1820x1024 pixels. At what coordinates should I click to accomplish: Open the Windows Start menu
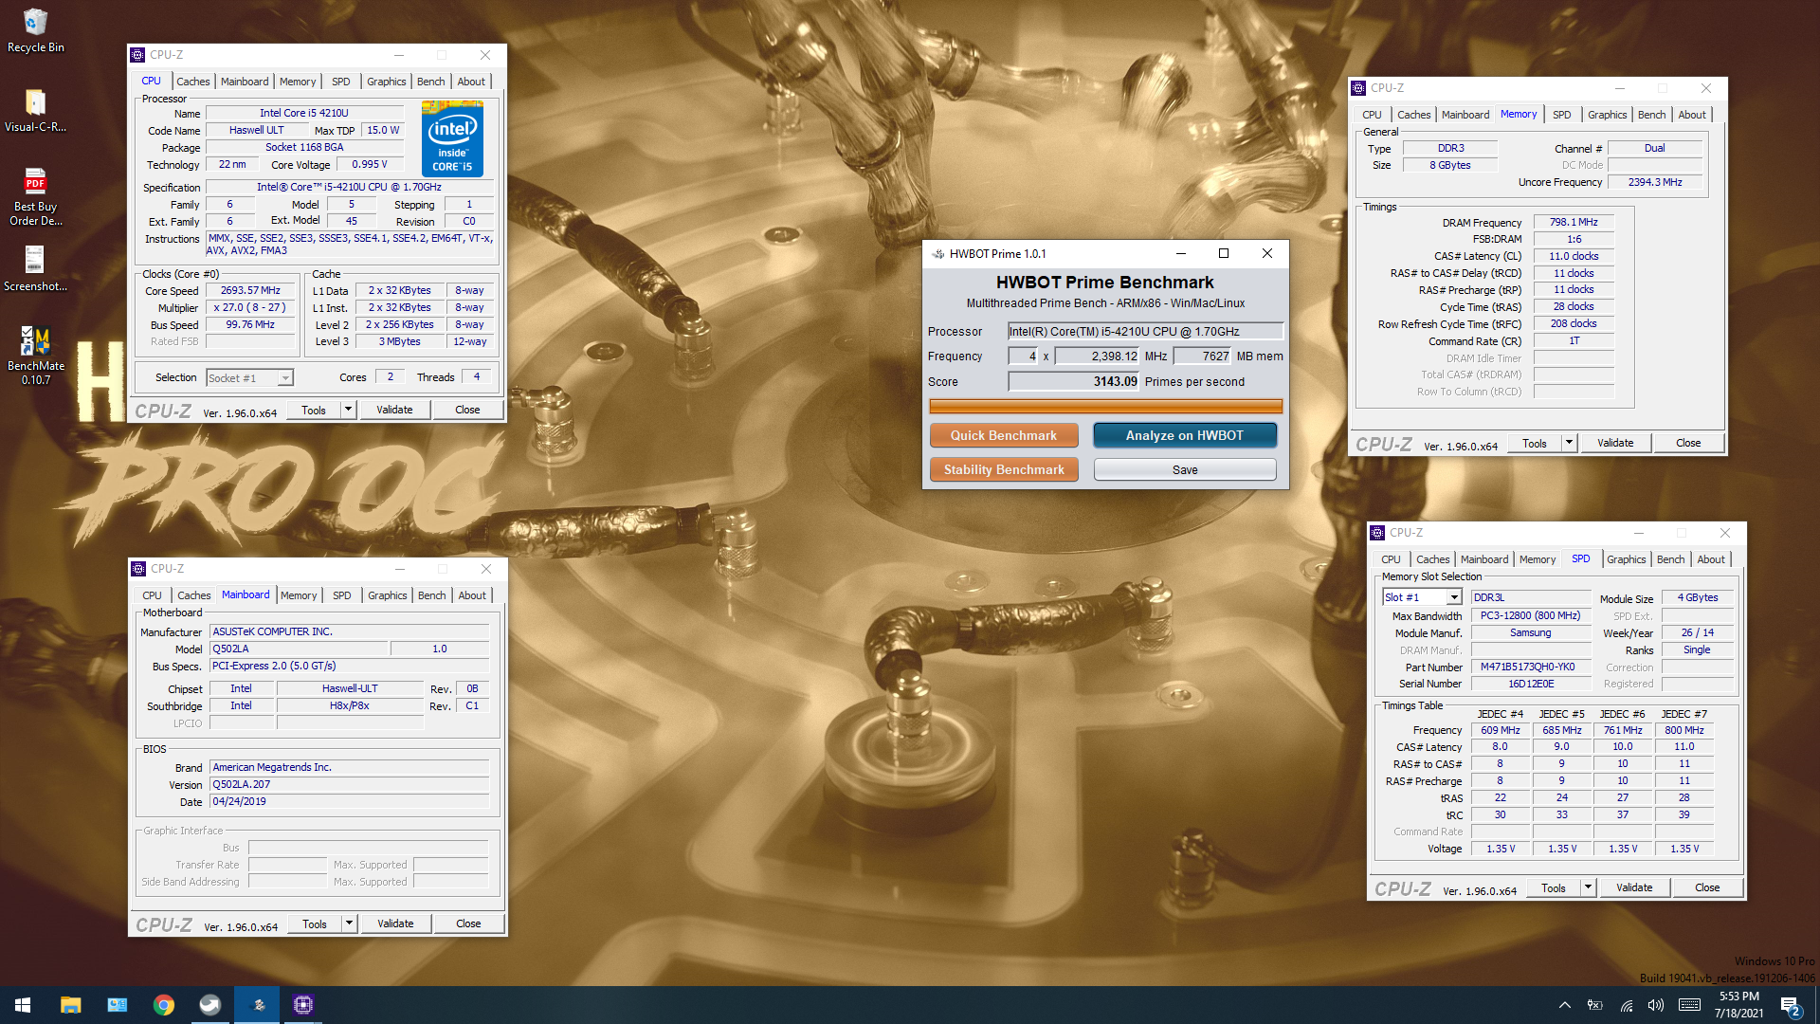coord(23,1005)
